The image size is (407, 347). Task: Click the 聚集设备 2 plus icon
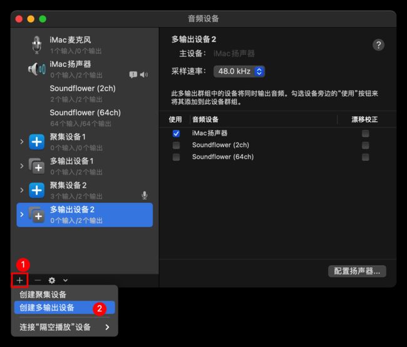coord(36,190)
